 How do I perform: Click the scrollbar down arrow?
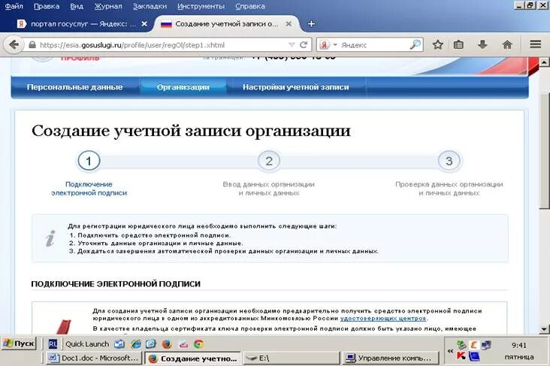click(x=544, y=329)
